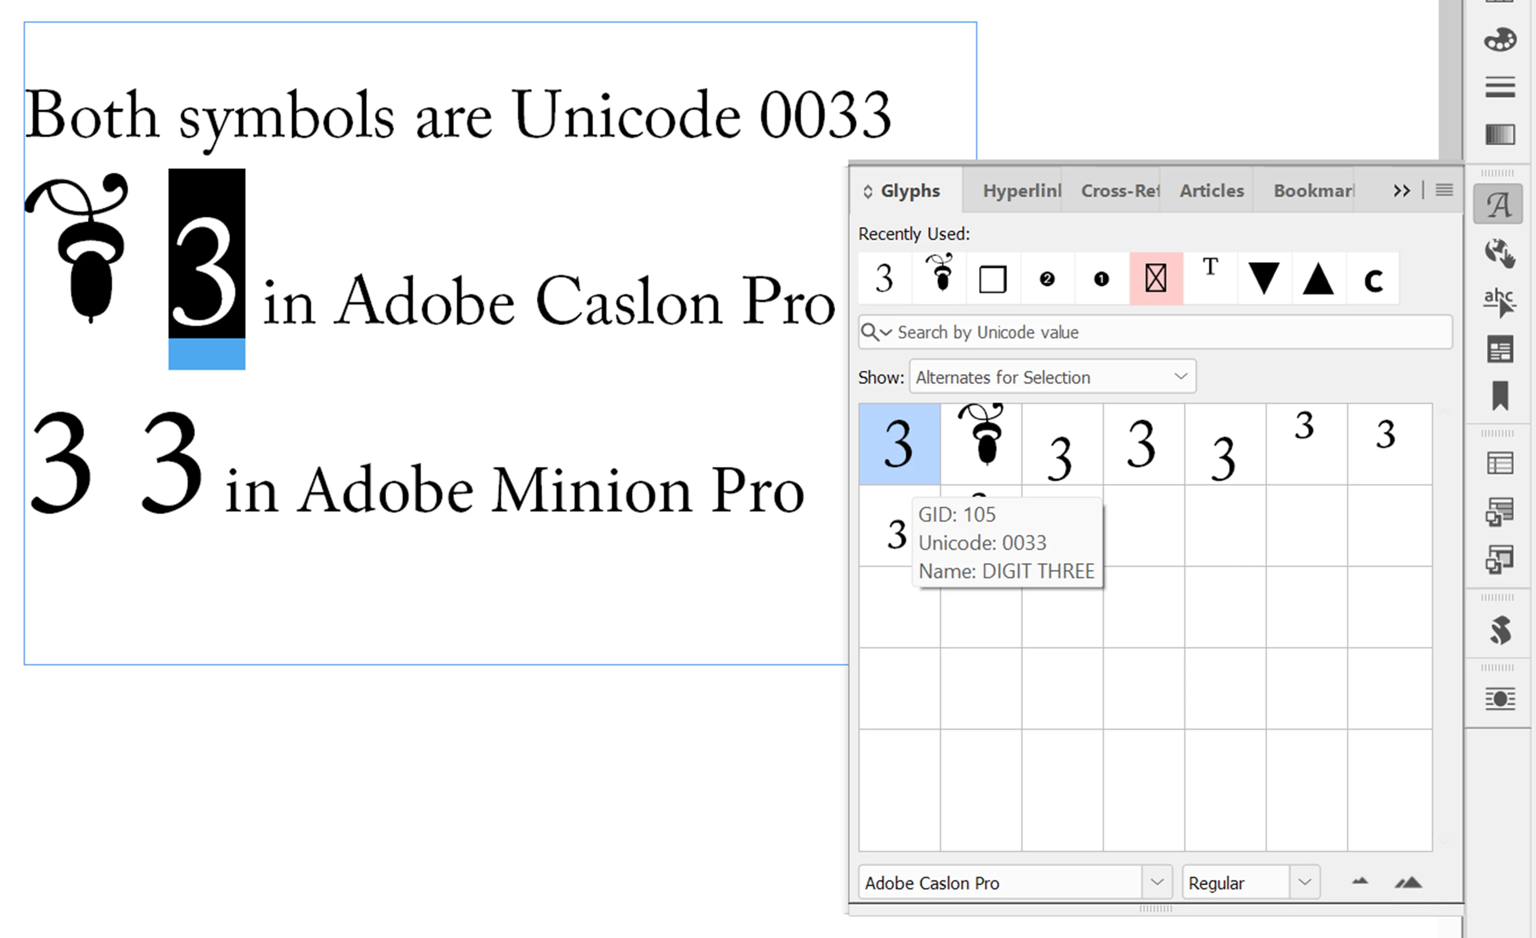Viewport: 1536px width, 938px height.
Task: Switch to the Hyperlinks tab
Action: coord(1020,190)
